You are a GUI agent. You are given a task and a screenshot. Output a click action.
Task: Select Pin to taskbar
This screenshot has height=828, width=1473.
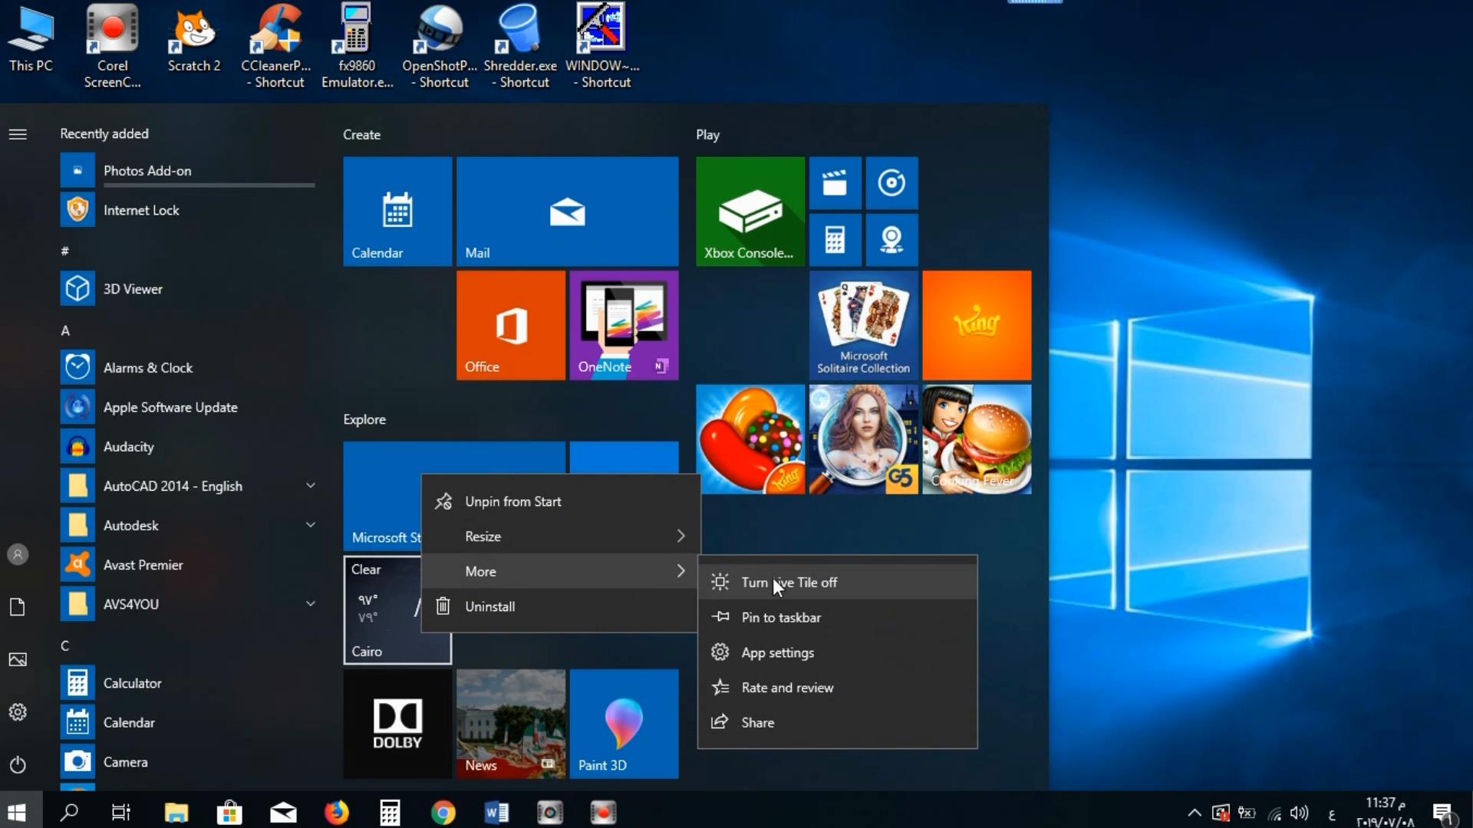tap(837, 618)
